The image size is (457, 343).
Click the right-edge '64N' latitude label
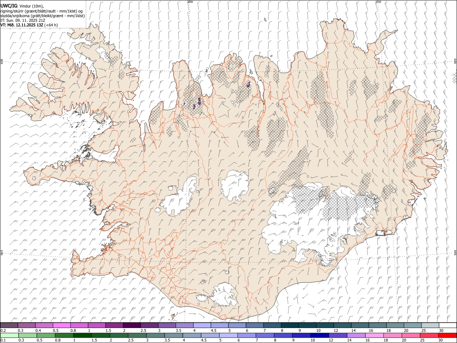pyautogui.click(x=455, y=252)
